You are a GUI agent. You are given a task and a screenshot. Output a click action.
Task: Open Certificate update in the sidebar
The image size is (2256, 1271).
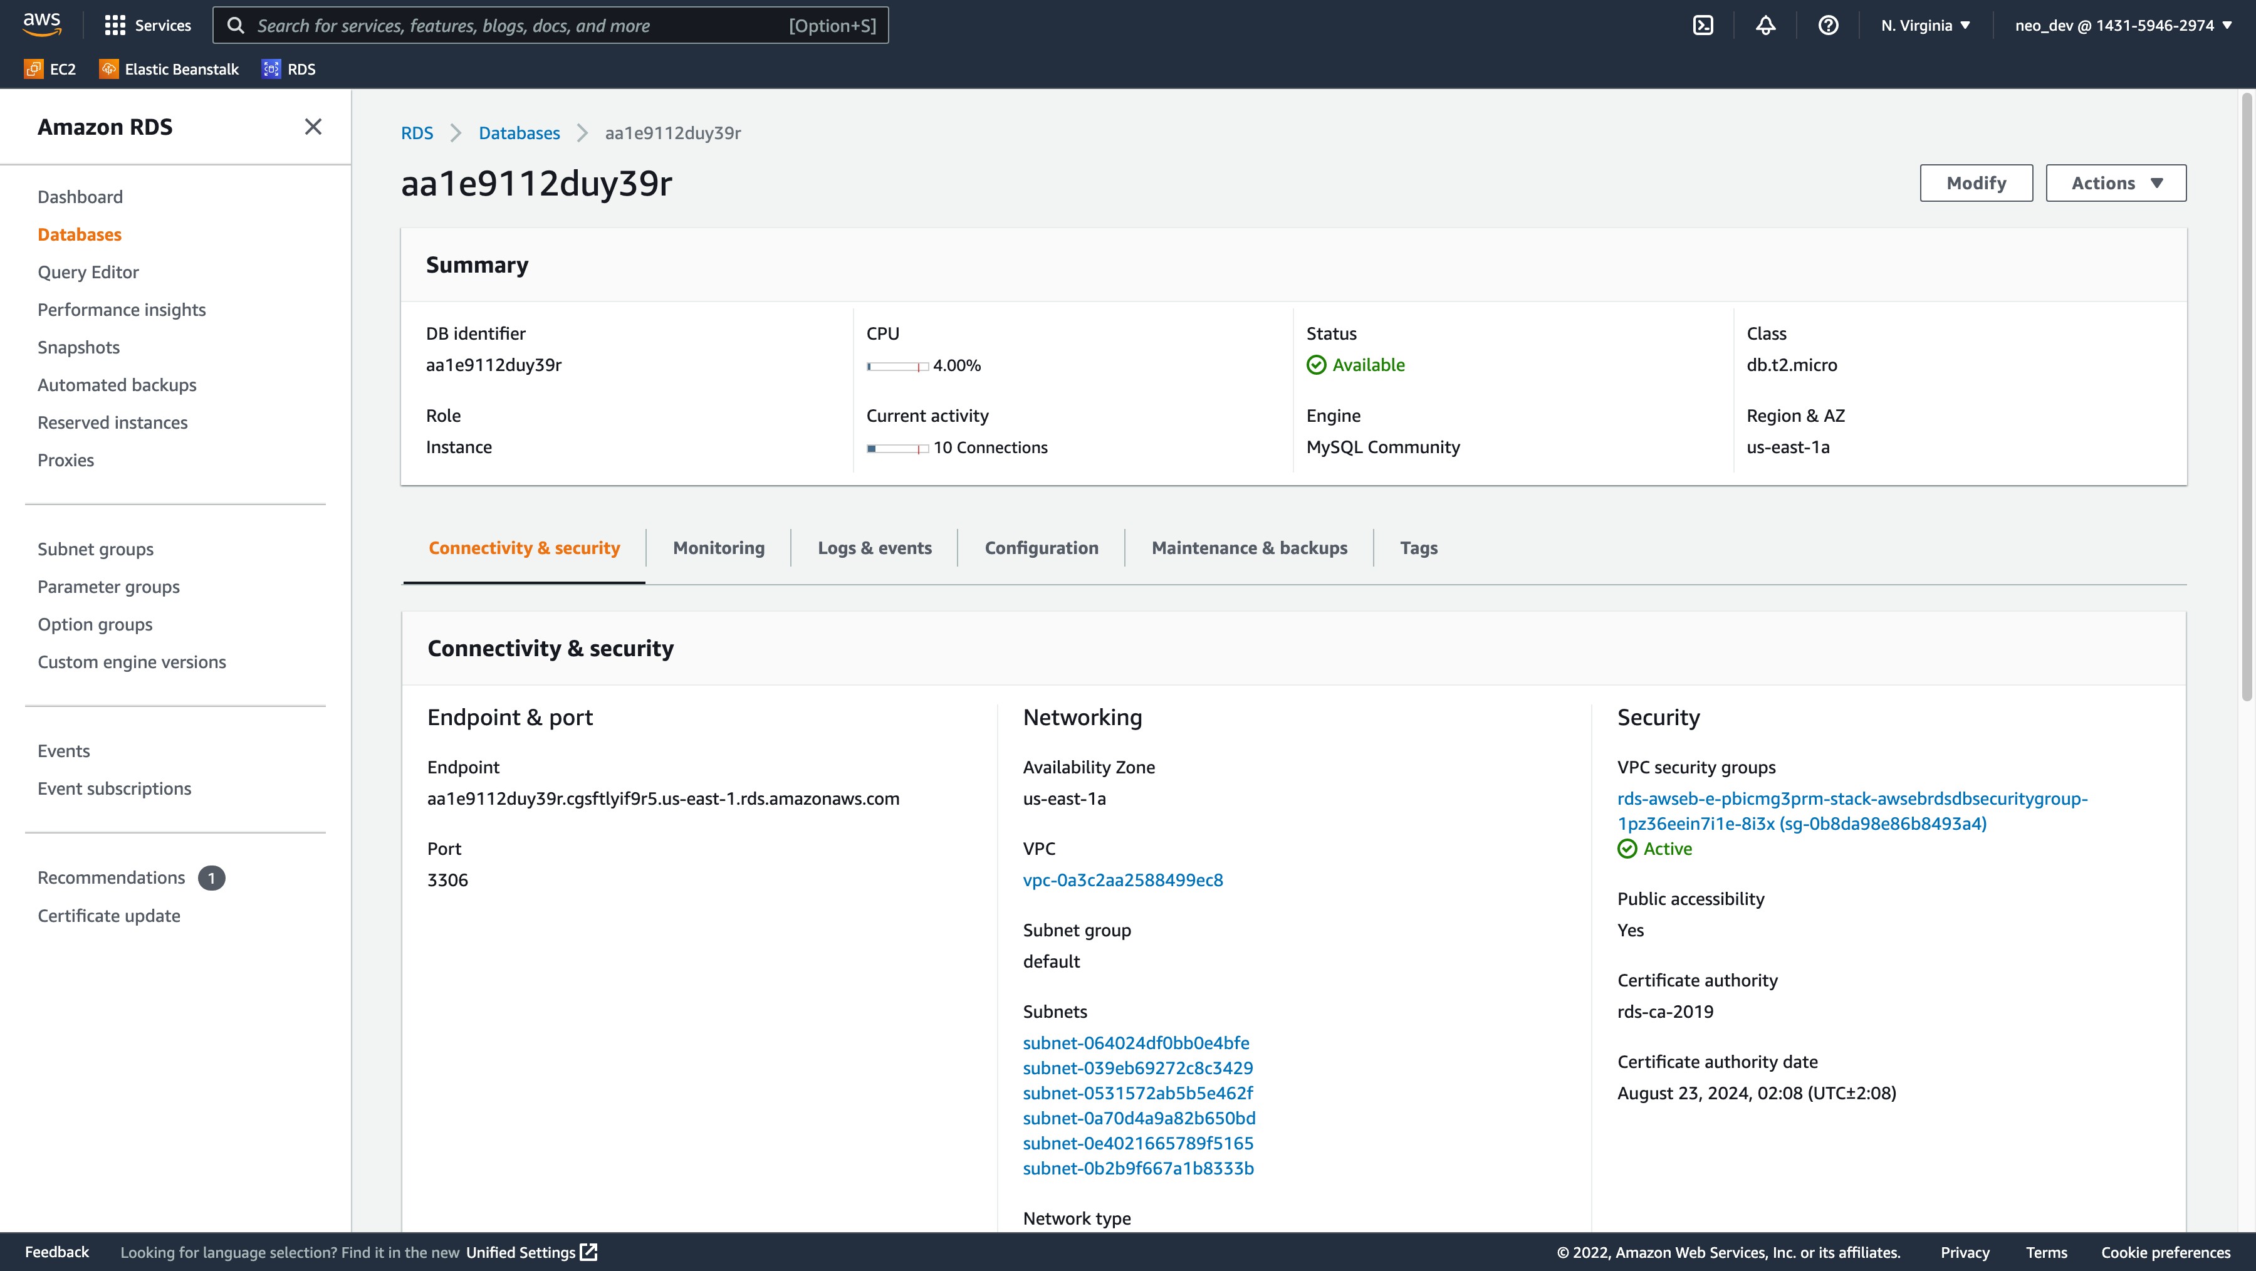pyautogui.click(x=108, y=916)
